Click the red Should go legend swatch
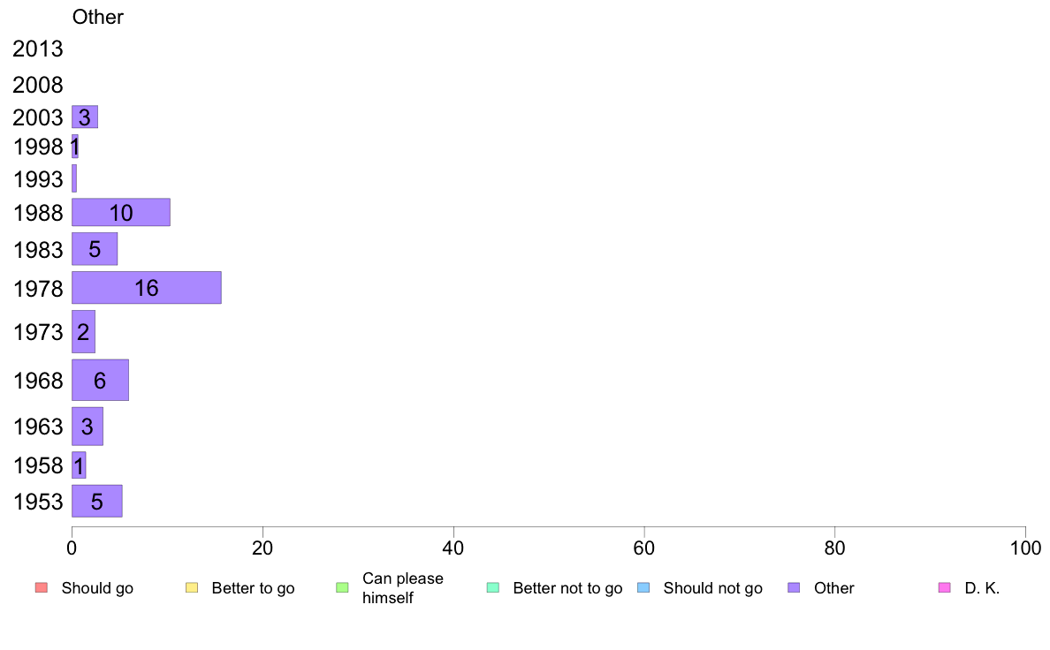 42,588
